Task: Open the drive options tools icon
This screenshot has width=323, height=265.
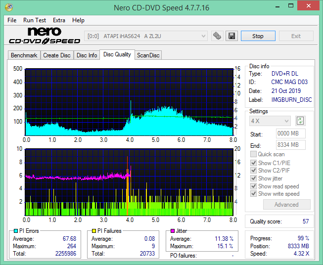Action: point(217,36)
